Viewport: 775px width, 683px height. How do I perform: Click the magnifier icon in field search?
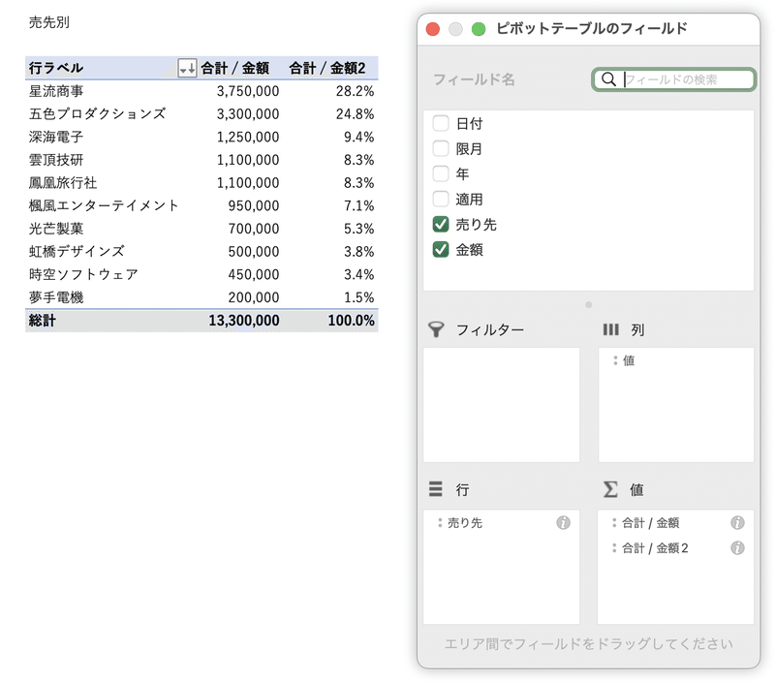(x=609, y=79)
